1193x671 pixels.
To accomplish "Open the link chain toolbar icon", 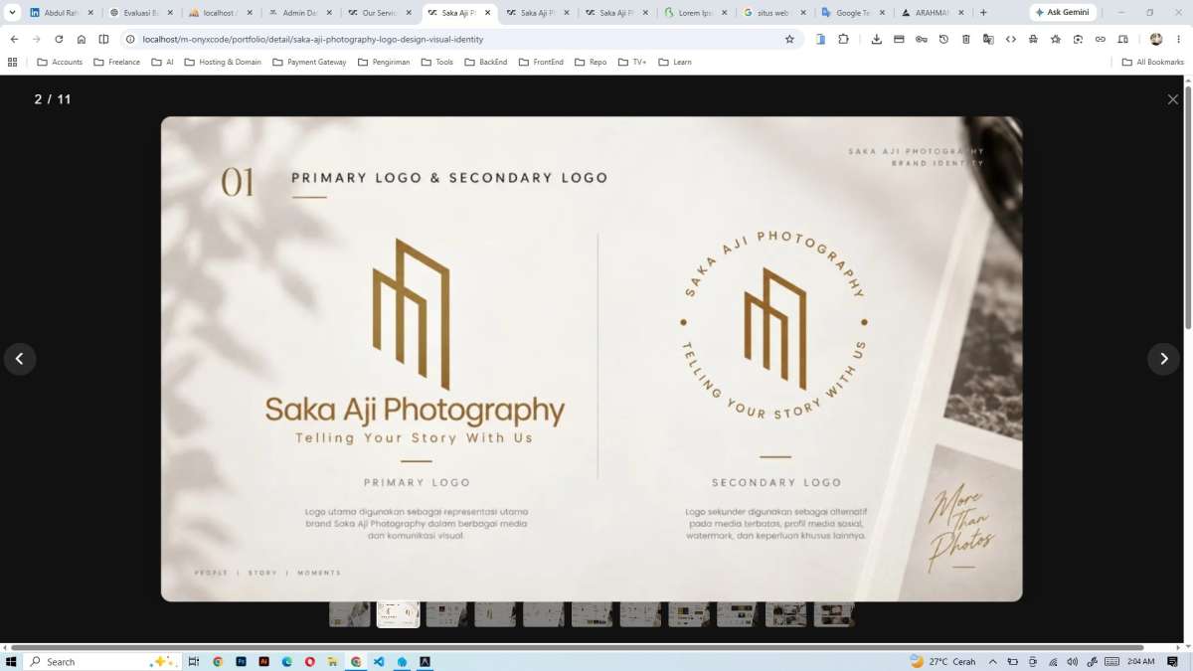I will click(x=1100, y=39).
